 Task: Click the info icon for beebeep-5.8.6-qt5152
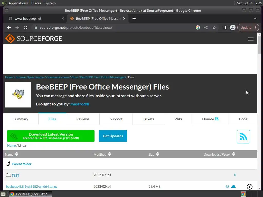[x=250, y=187]
